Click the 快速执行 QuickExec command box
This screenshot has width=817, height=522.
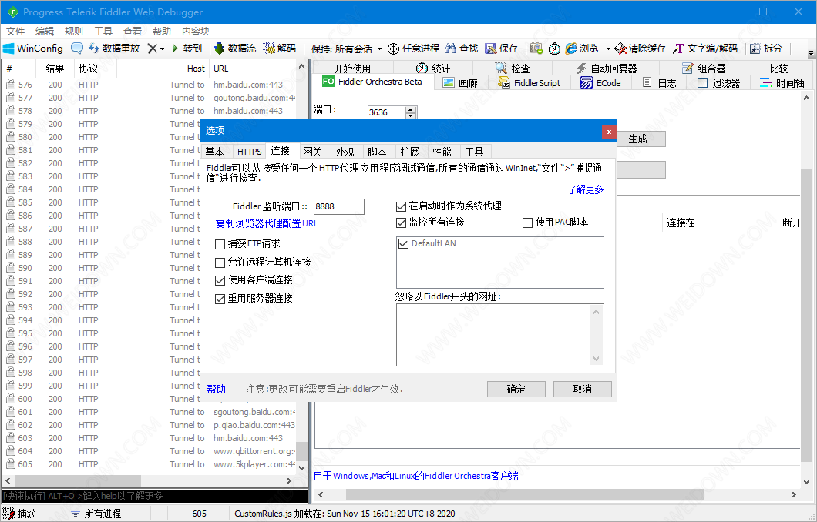pyautogui.click(x=155, y=496)
